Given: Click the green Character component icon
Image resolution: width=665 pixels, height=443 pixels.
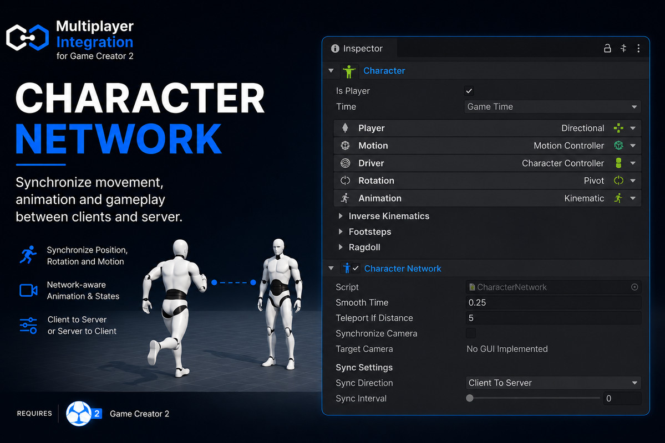Looking at the screenshot, I should tap(349, 71).
